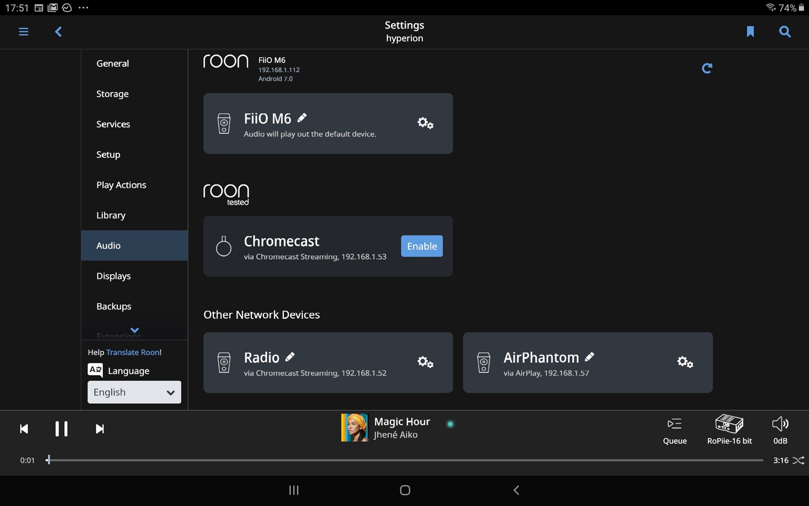Open bookmarks from the top bar

pos(750,32)
